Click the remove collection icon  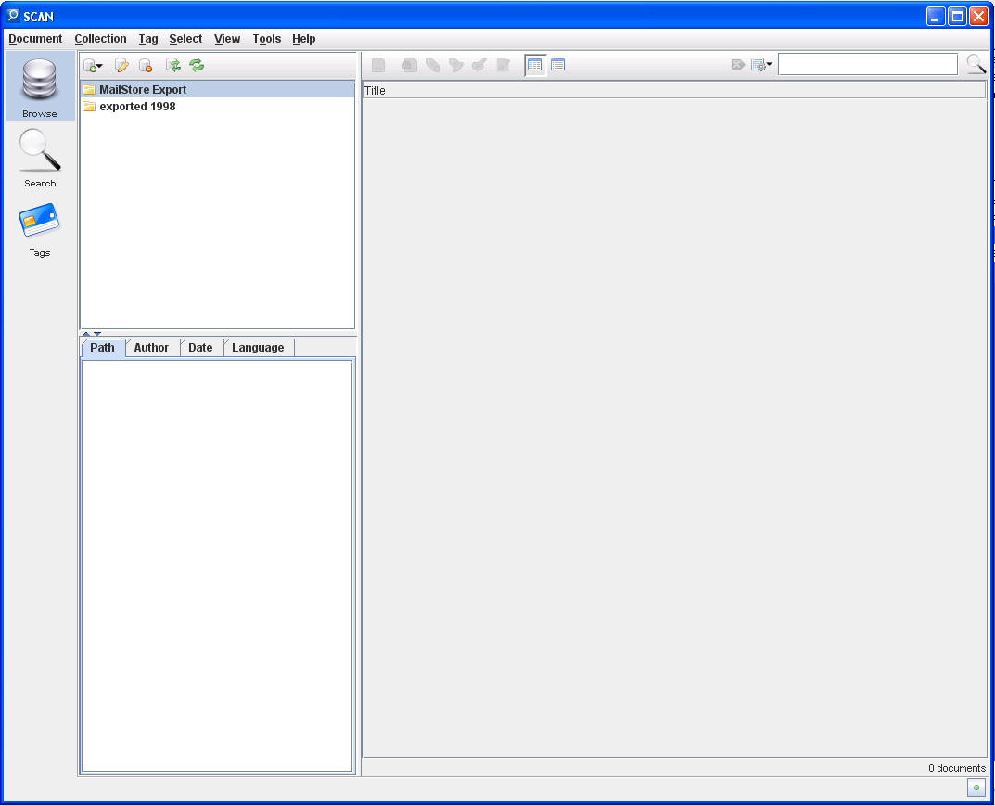pyautogui.click(x=146, y=65)
